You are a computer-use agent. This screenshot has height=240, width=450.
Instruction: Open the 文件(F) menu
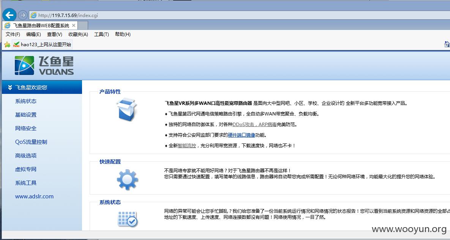(x=13, y=34)
